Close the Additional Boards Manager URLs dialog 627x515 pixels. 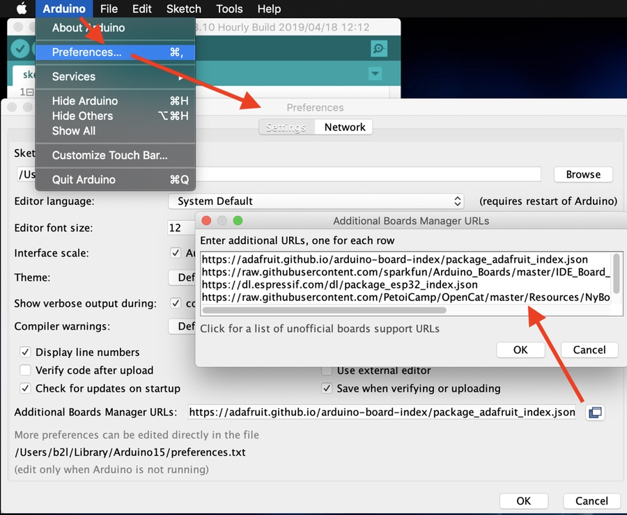[x=206, y=221]
